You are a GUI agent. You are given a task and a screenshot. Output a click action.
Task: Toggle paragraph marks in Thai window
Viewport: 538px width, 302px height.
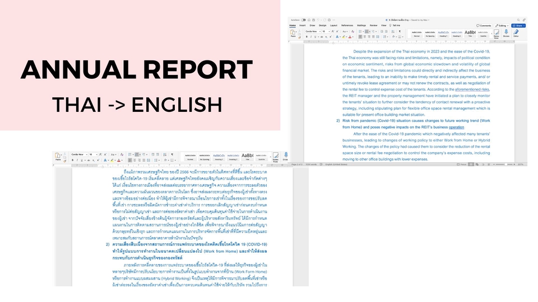[172, 154]
